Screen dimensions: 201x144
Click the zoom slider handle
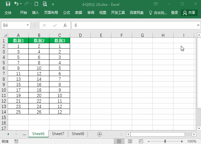(x=165, y=141)
